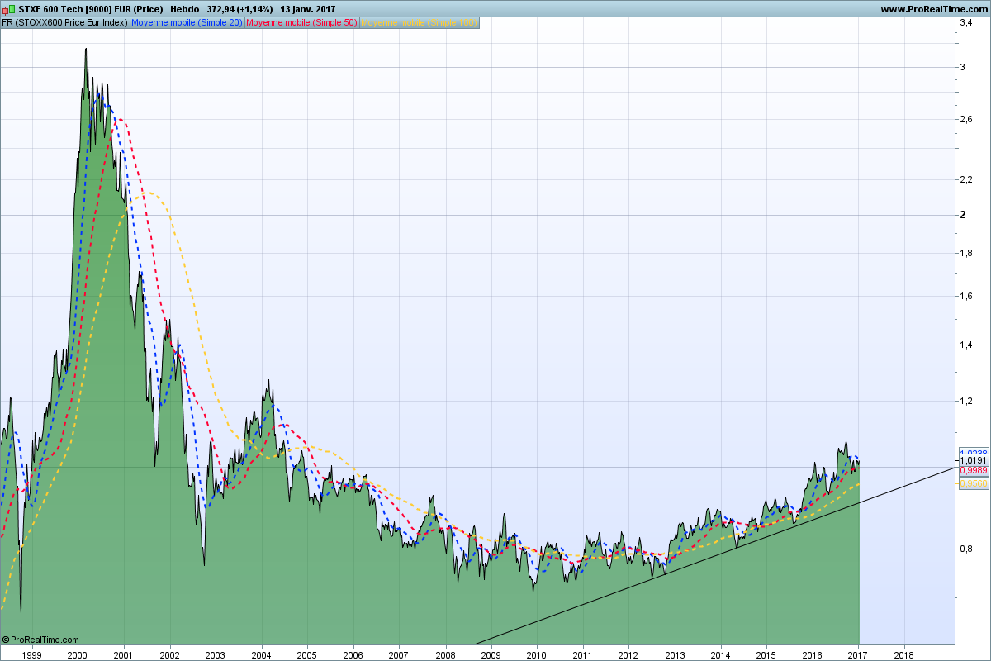
Task: Click the black 1,0191 current price tag
Action: click(x=974, y=460)
